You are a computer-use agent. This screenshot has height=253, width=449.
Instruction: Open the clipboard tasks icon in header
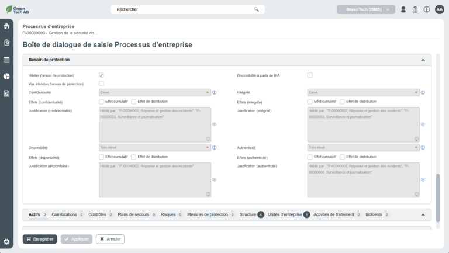pyautogui.click(x=415, y=9)
